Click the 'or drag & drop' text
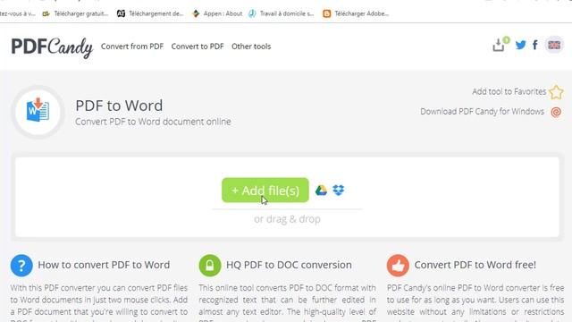Screen dimensions: 572x322 [287, 219]
